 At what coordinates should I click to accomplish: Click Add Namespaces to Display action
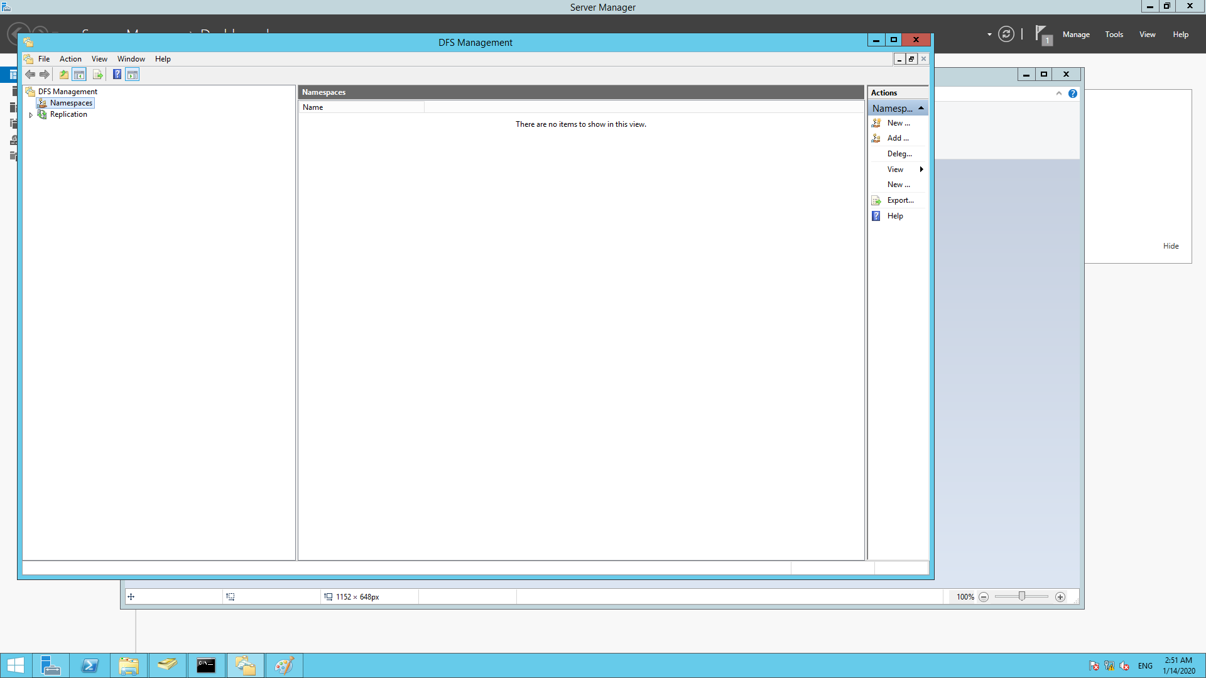[x=897, y=137]
